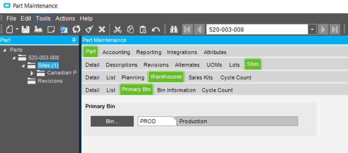Expand the Canadian P tree node
Viewport: 348px width, 153px height.
(32, 73)
